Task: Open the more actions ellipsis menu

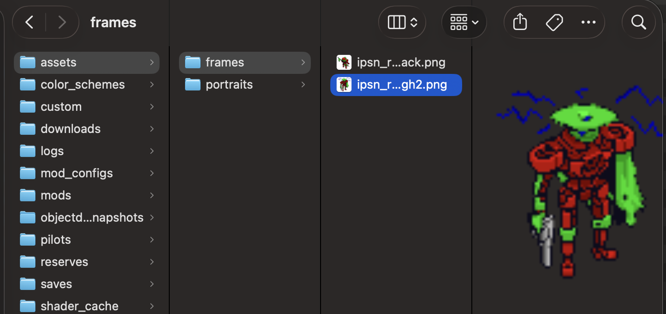Action: pos(589,22)
